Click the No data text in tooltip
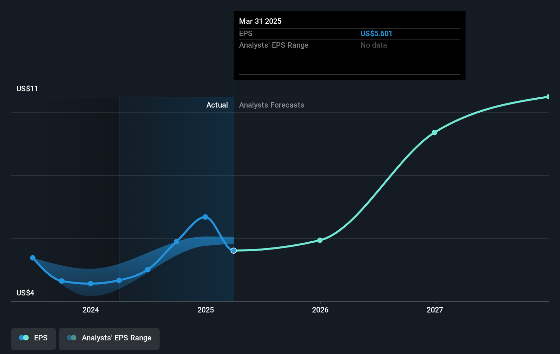This screenshot has height=354, width=560. (373, 45)
